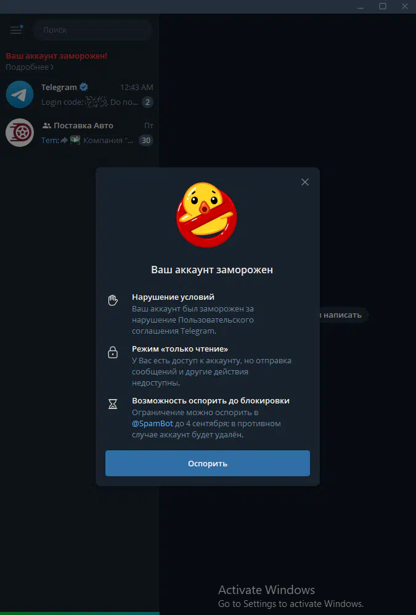This screenshot has width=416, height=615.
Task: Click Telegram chat unread badge 2
Action: (x=147, y=102)
